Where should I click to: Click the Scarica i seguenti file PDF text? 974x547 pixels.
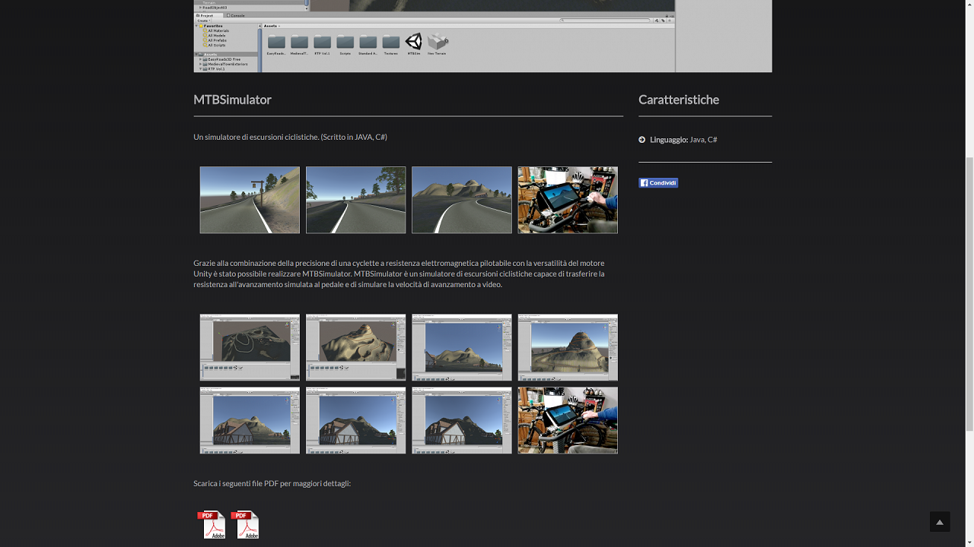(272, 483)
